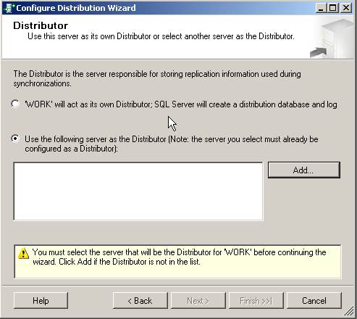The image size is (357, 319).
Task: Select 'WORK' as its own Distributor radio
Action: (15, 104)
